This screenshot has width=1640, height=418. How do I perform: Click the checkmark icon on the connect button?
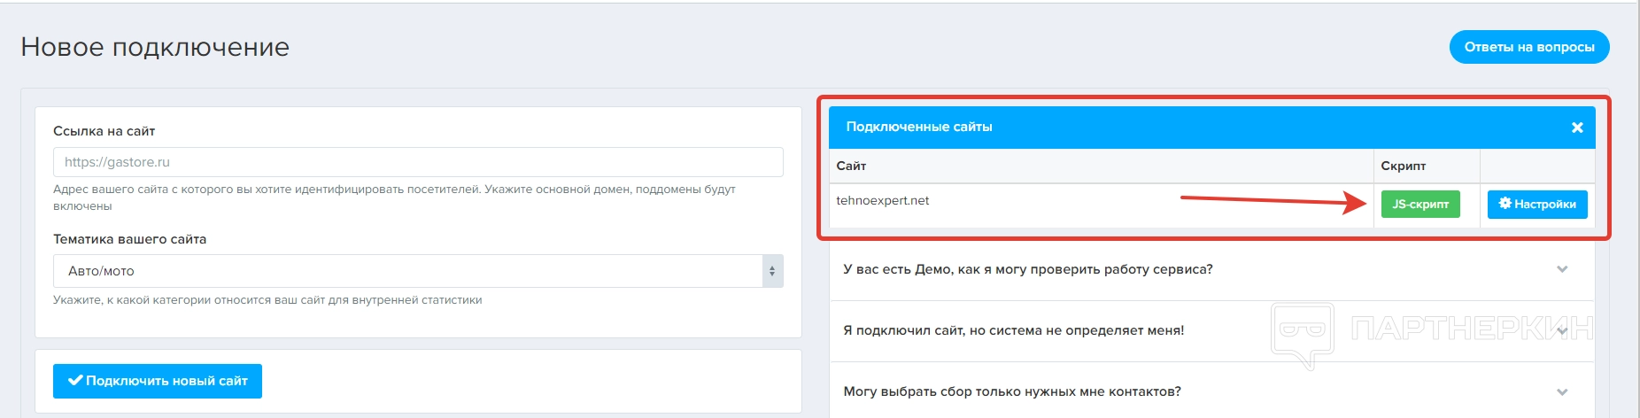pos(75,381)
